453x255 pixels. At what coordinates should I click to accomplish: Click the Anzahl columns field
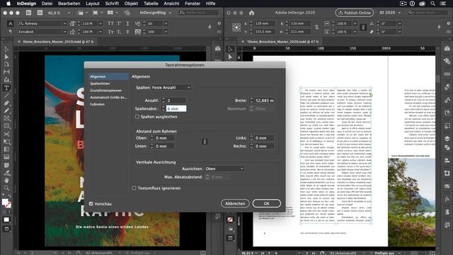click(176, 101)
